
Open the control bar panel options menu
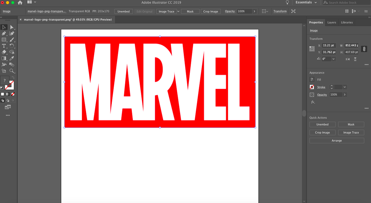pos(366,11)
